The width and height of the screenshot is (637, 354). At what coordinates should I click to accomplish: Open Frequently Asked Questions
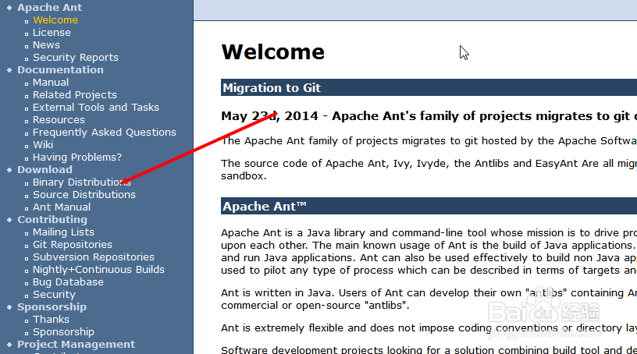pos(105,133)
